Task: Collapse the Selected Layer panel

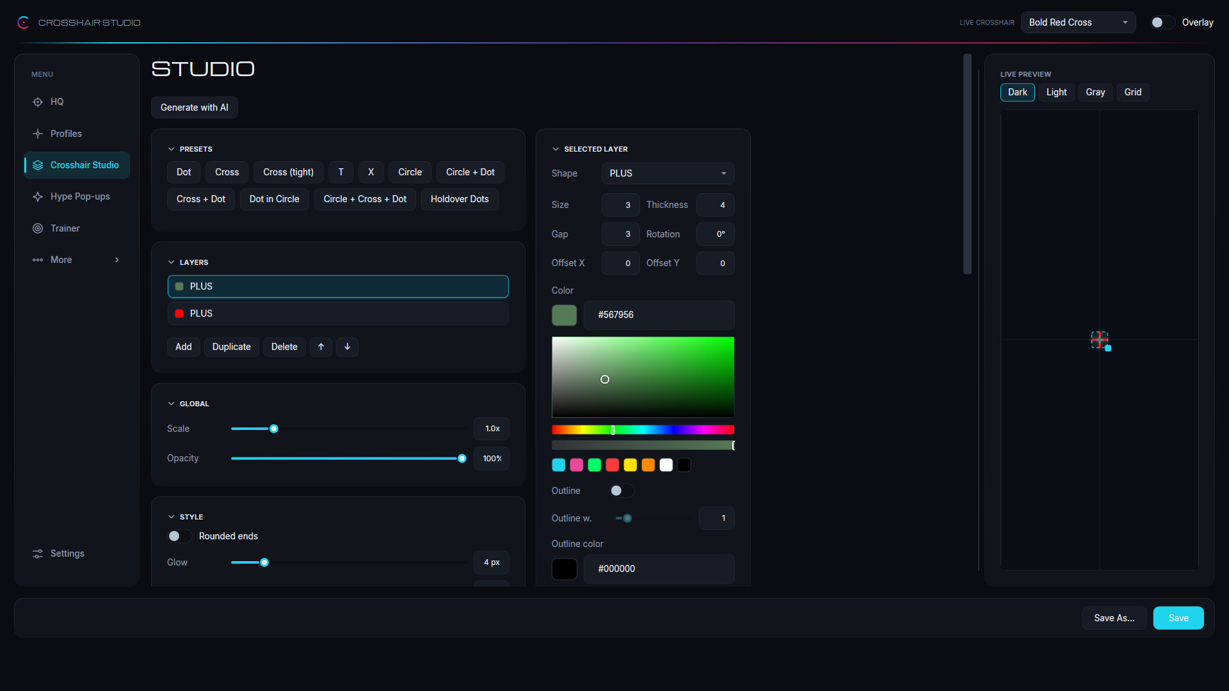Action: click(x=556, y=149)
